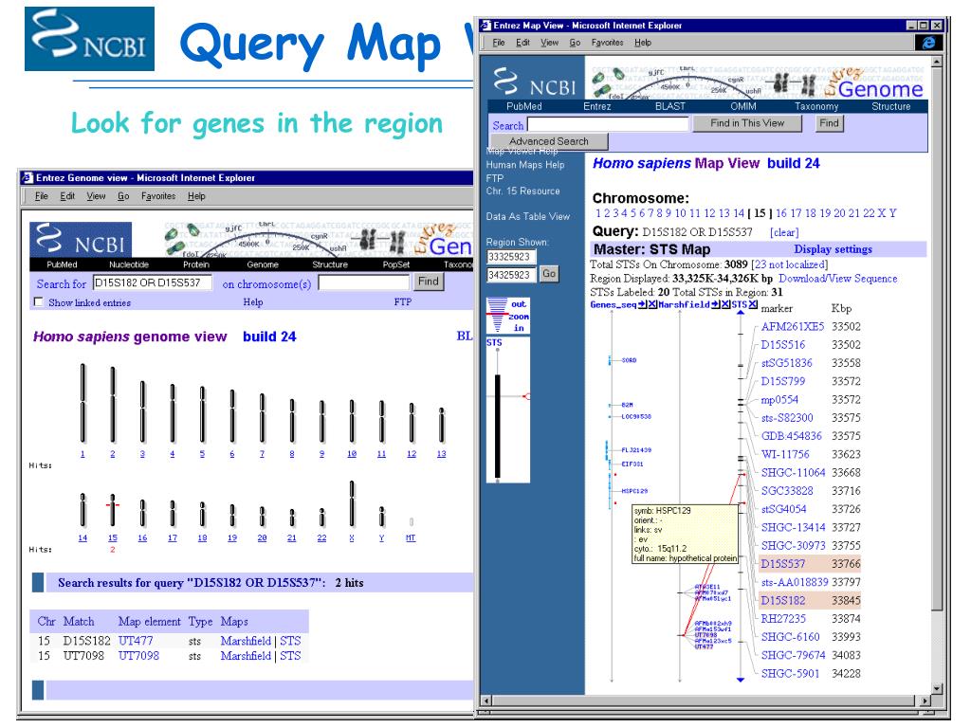Click chromosome 15 ideogram with red hit mark

tap(112, 509)
